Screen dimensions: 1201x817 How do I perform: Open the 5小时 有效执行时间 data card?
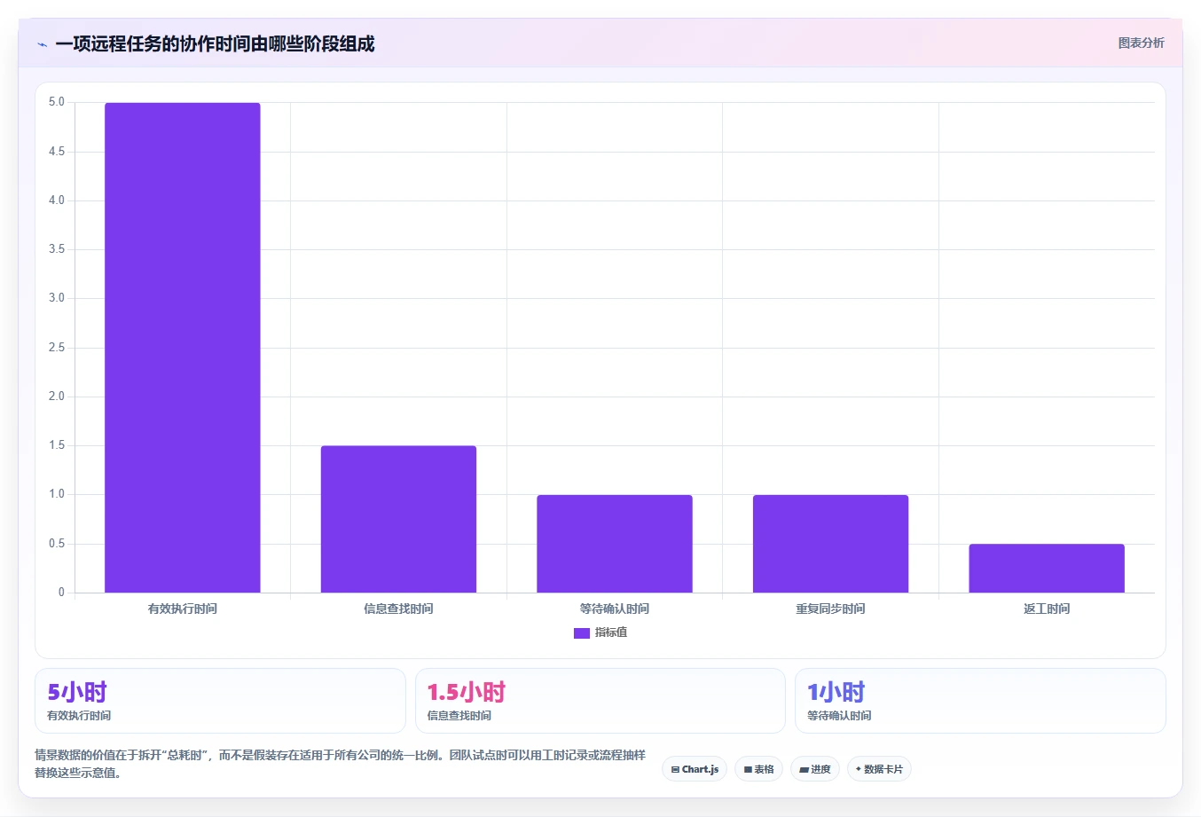click(220, 701)
